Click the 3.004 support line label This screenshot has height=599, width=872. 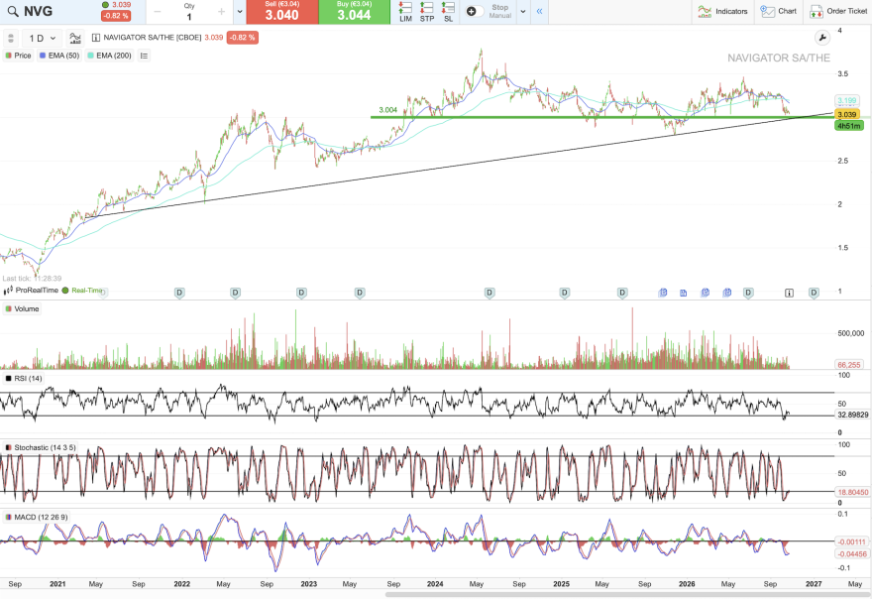(x=387, y=110)
